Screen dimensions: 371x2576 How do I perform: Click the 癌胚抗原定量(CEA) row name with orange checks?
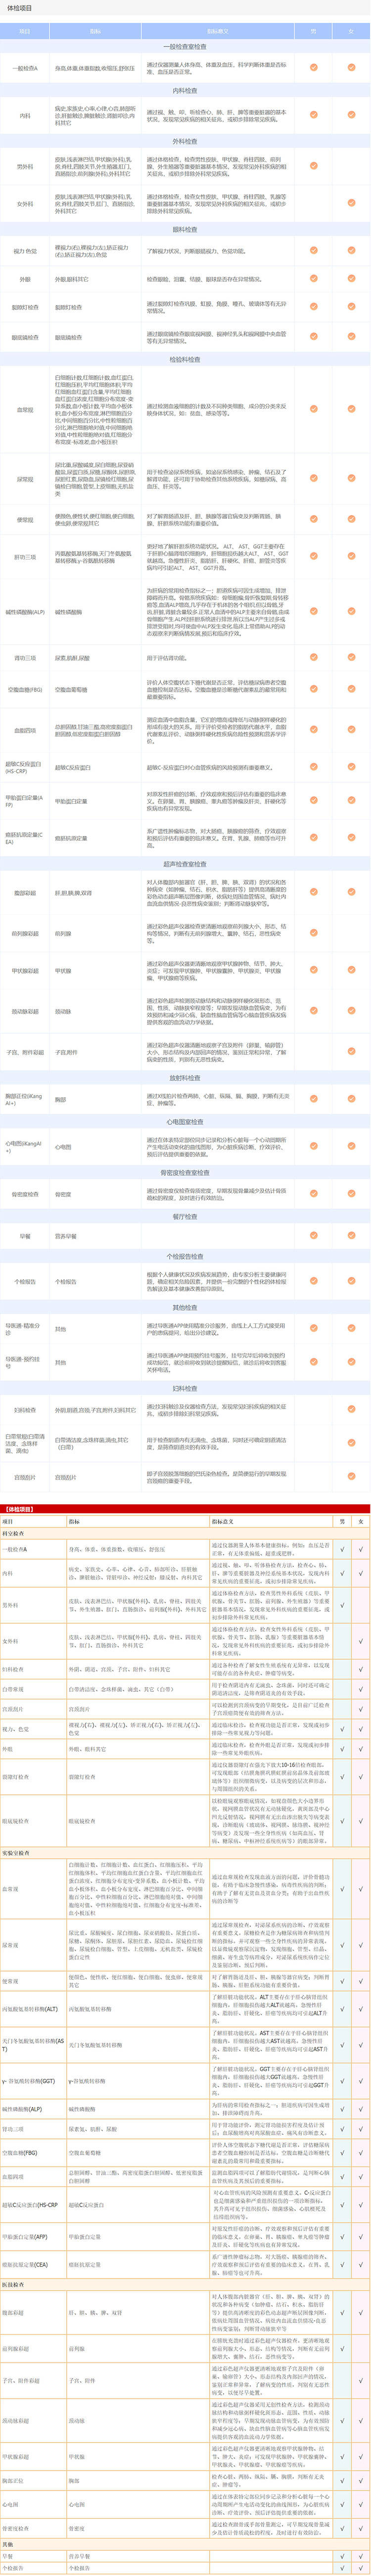pos(24,838)
